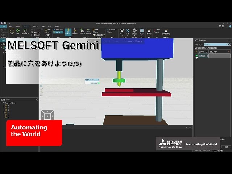Open the Wizards dropdown
Image resolution: width=232 pixels, height=174 pixels.
pos(149,32)
